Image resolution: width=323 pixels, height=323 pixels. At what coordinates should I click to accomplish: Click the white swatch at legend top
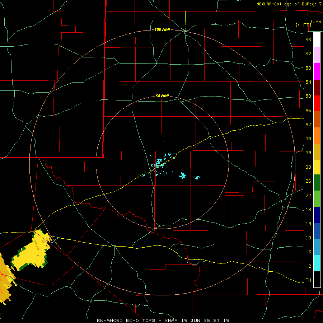317,39
